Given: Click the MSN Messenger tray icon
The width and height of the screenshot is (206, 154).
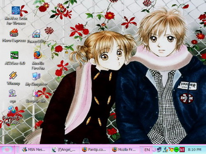Looking at the screenshot, I should click(x=165, y=150).
